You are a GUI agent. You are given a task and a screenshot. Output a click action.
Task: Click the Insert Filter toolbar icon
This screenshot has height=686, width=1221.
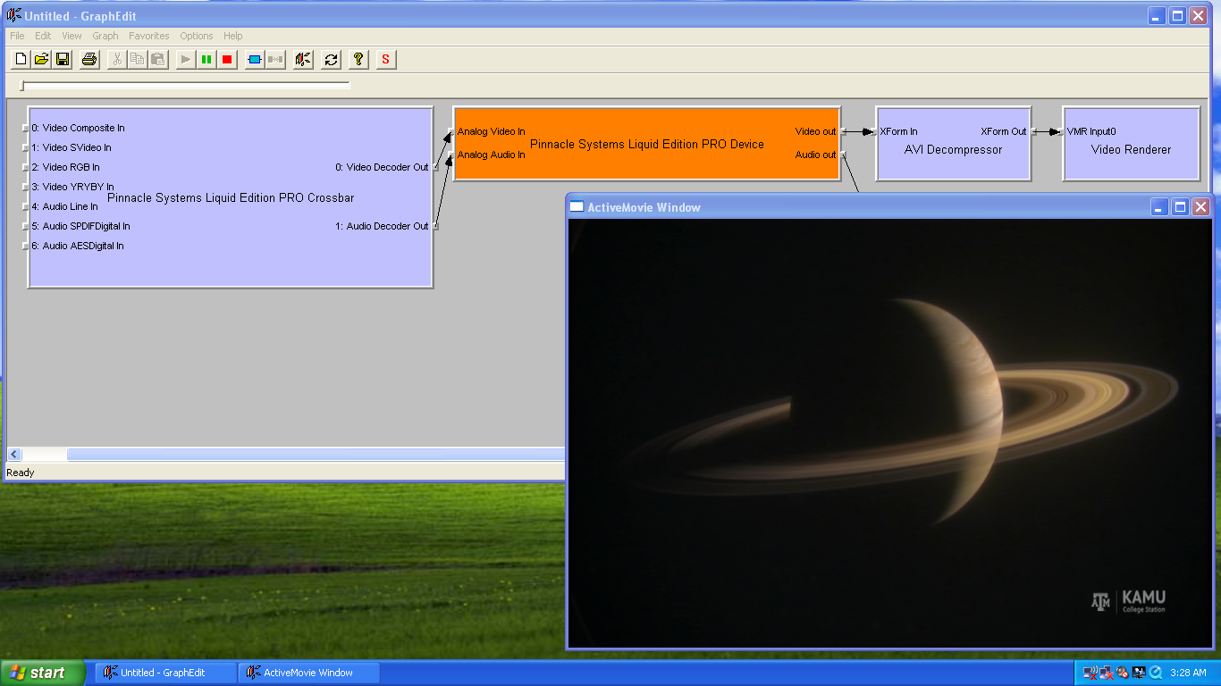254,60
